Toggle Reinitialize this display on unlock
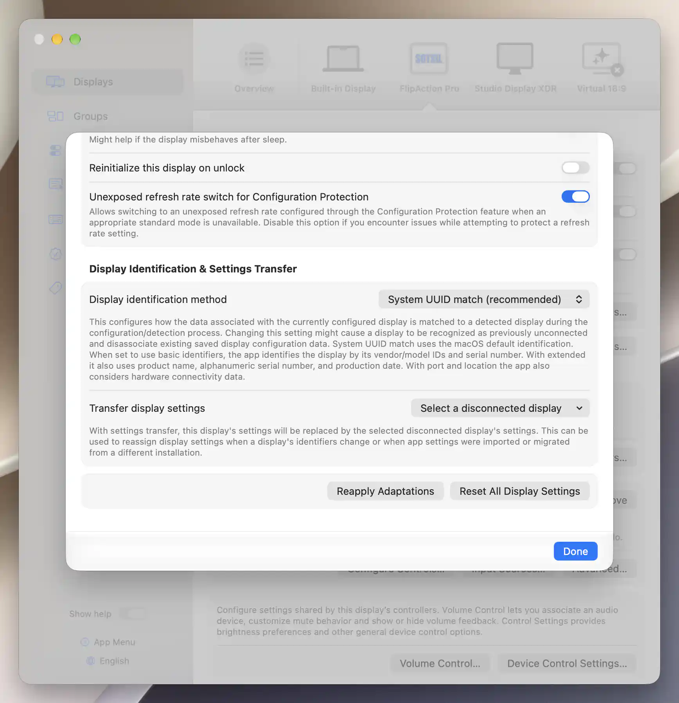The image size is (679, 703). (x=575, y=168)
